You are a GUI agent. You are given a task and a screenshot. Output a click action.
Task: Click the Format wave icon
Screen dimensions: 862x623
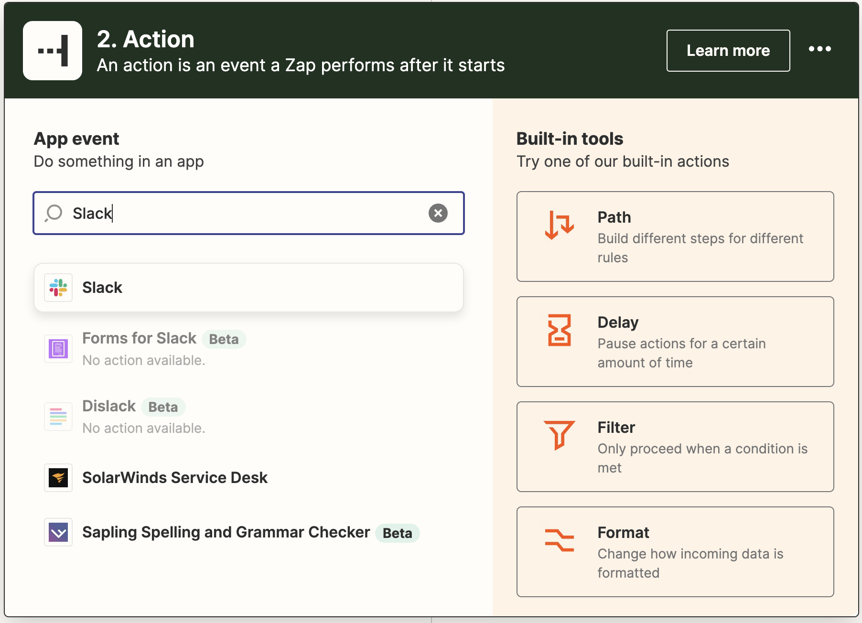(559, 540)
